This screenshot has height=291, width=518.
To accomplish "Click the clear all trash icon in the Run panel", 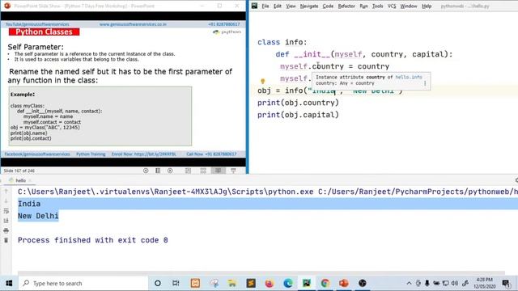I will tap(6, 240).
